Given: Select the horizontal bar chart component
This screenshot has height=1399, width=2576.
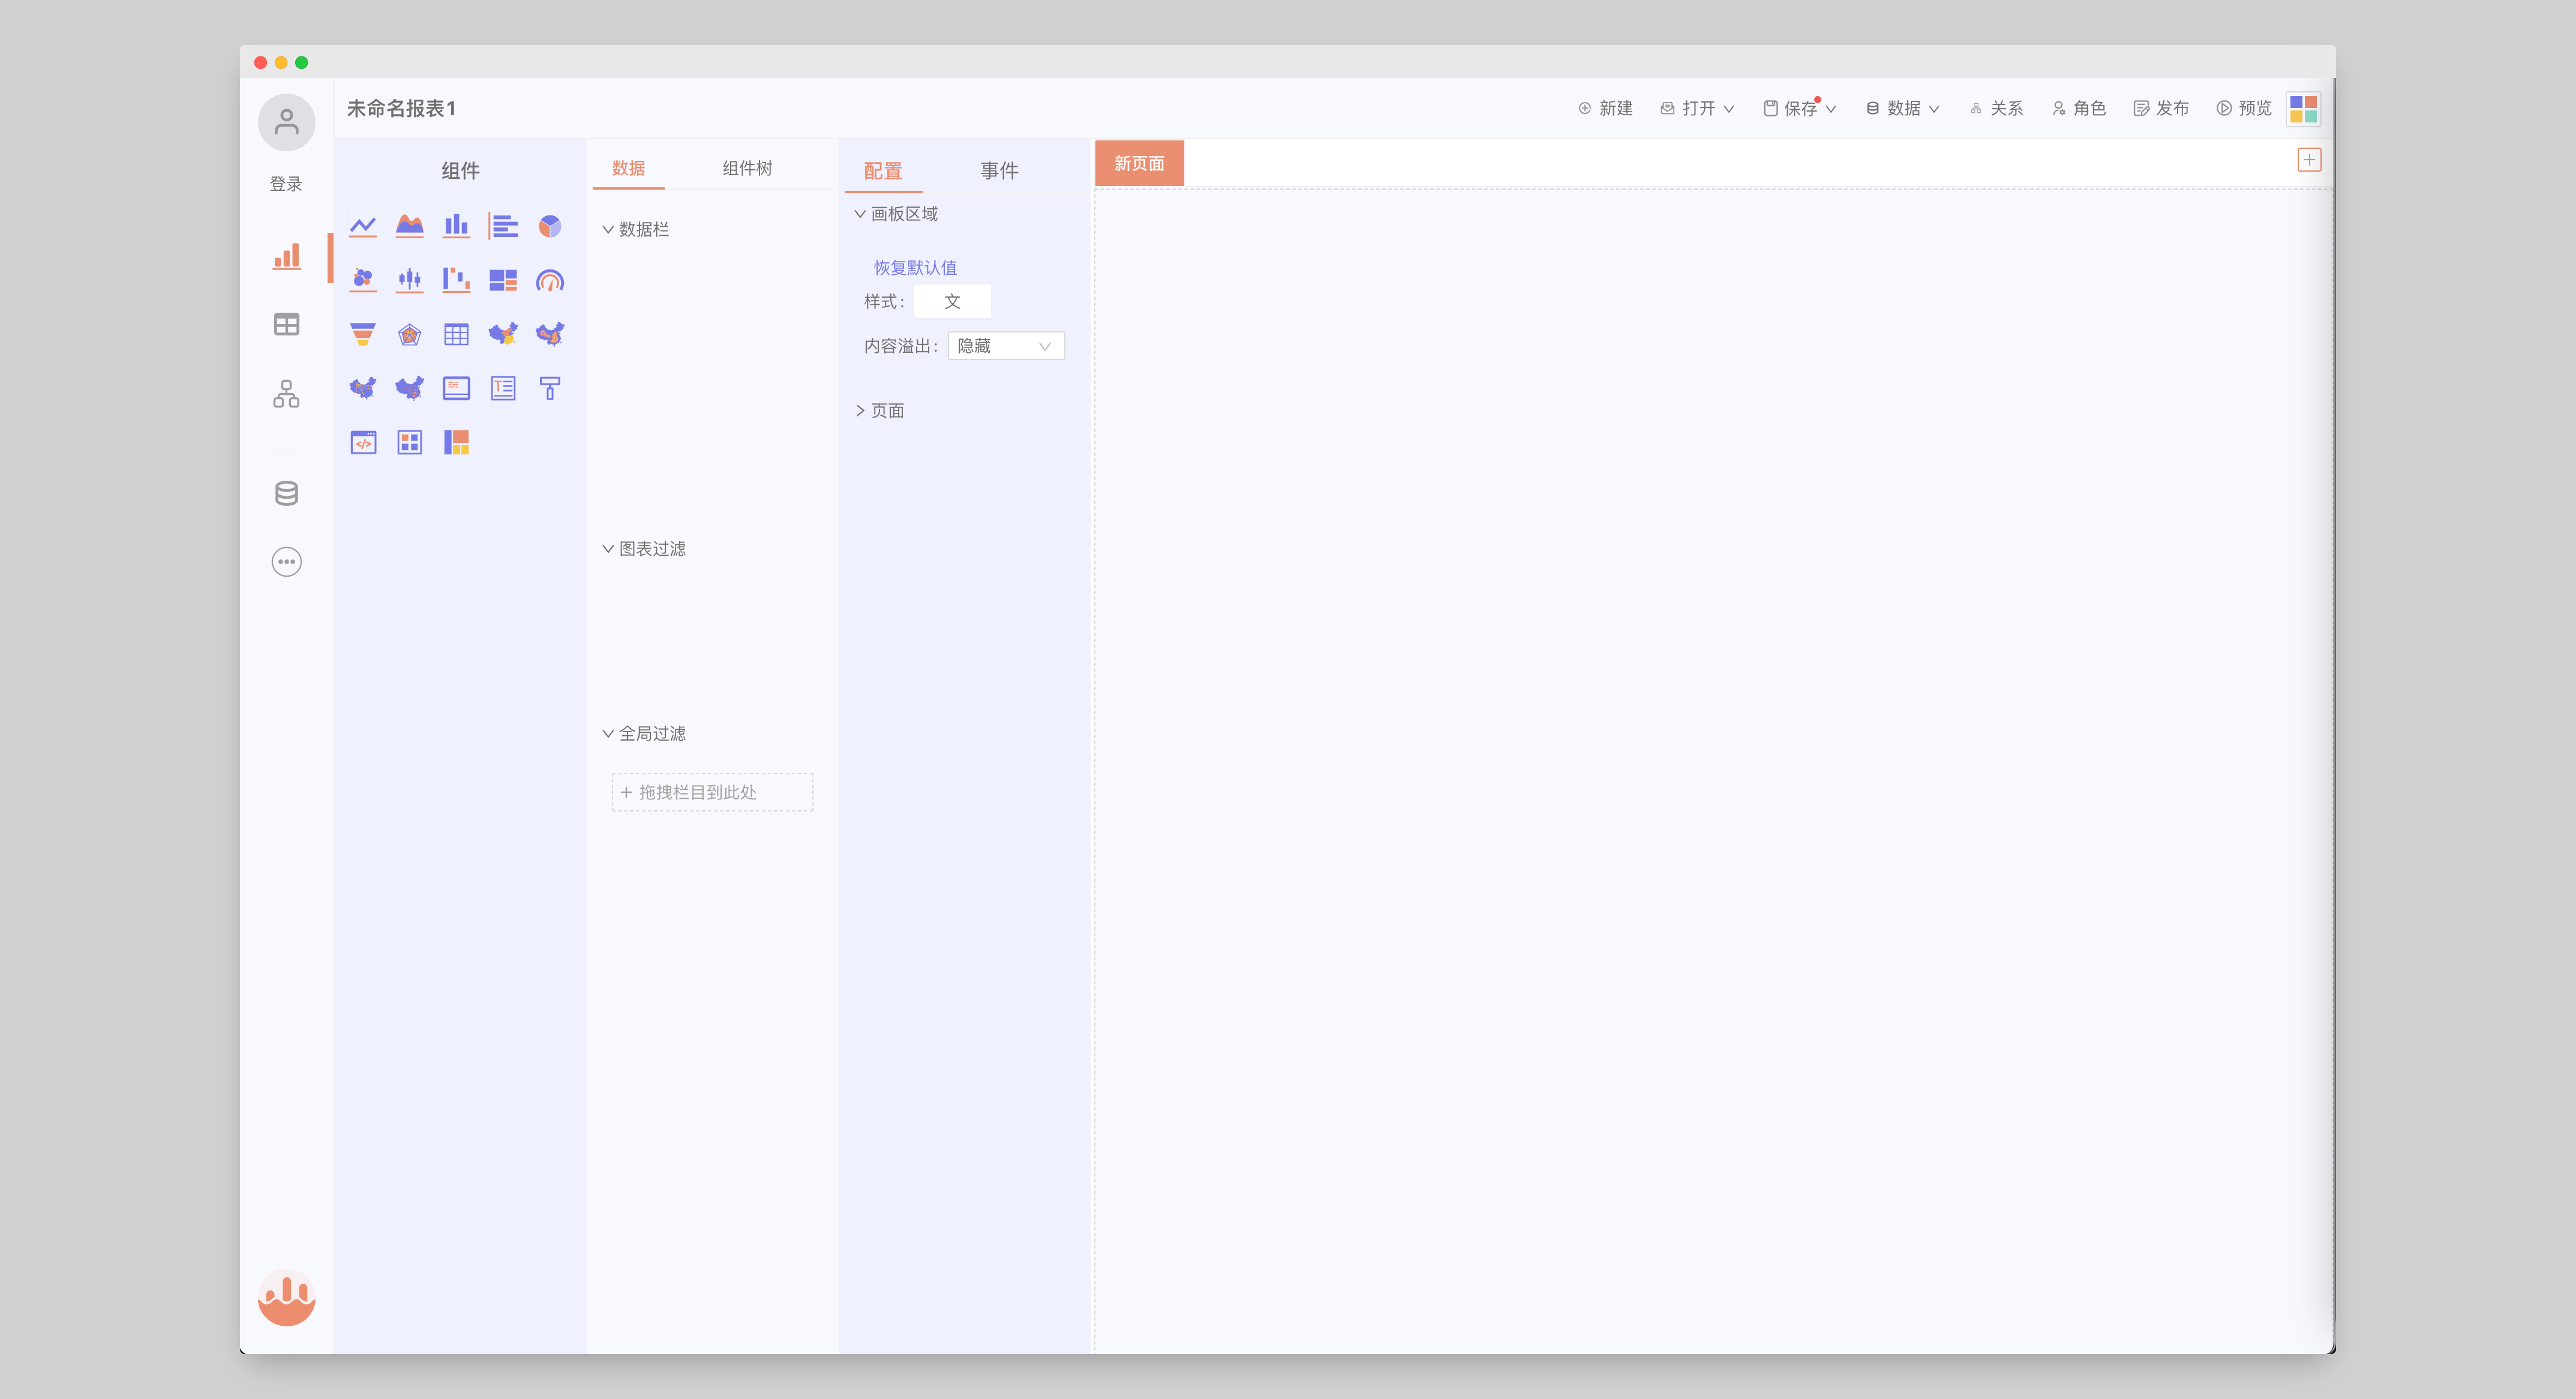Looking at the screenshot, I should click(503, 226).
